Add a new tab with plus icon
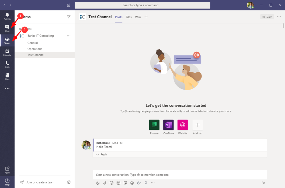Viewport: 285px width, 188px height. click(x=146, y=17)
